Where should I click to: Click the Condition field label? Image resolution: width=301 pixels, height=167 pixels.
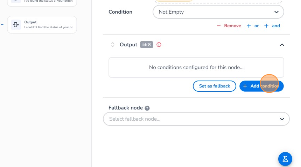pos(120,12)
